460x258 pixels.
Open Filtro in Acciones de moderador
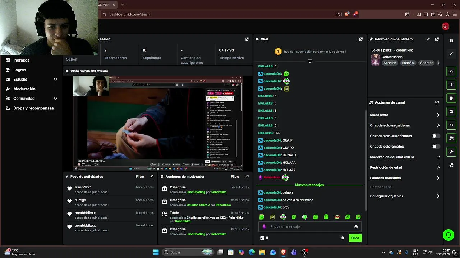[x=235, y=177]
